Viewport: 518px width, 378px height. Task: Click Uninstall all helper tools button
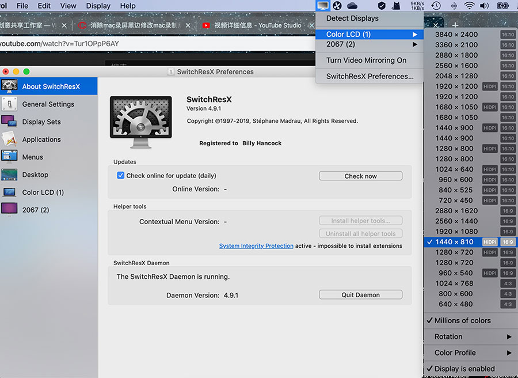point(360,233)
